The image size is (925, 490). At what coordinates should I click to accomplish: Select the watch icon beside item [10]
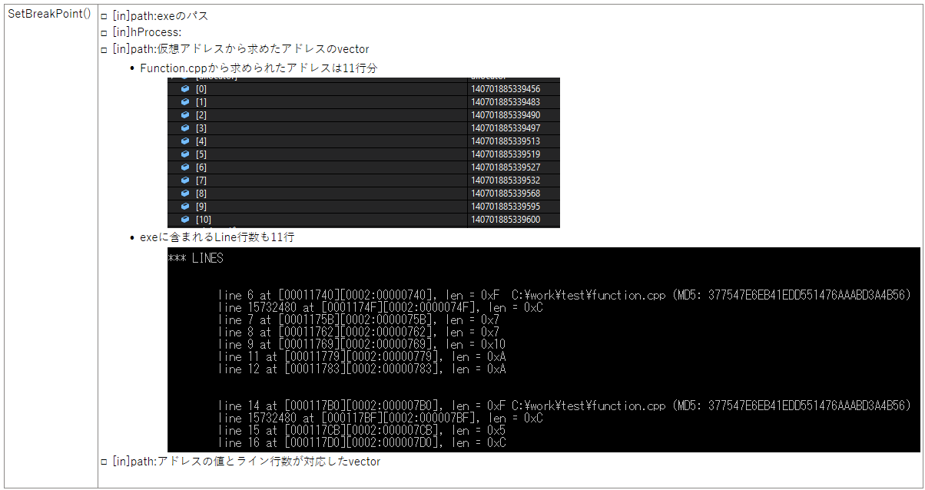(184, 219)
